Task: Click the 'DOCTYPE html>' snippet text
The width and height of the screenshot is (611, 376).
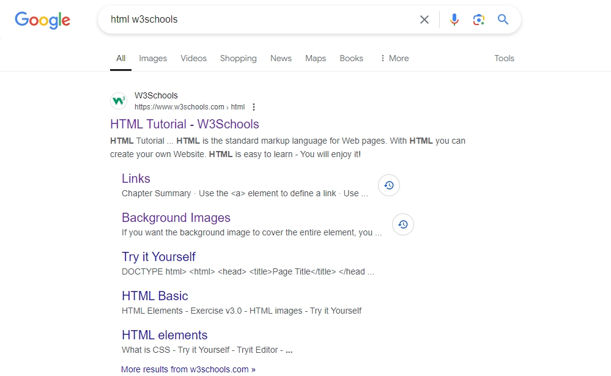Action: [x=248, y=271]
